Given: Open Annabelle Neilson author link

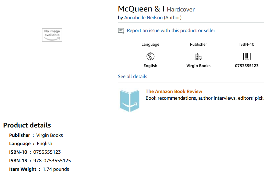Looking at the screenshot, I should click(x=143, y=18).
